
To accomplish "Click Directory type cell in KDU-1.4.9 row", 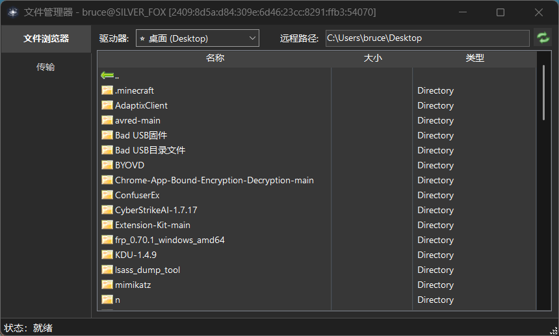I will pyautogui.click(x=435, y=255).
